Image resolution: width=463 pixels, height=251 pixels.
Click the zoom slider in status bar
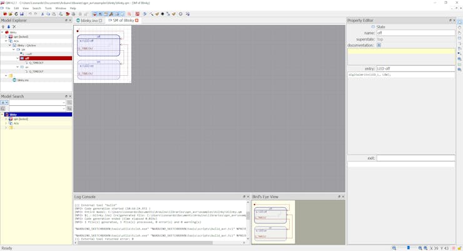coord(409,248)
